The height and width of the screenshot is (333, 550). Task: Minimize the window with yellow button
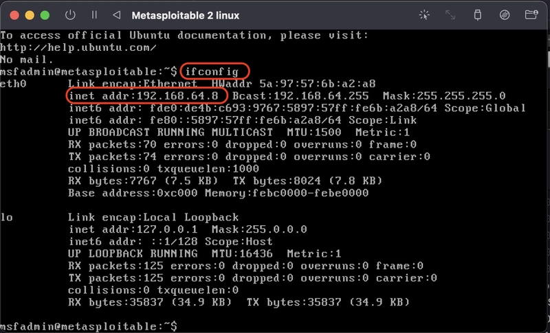[30, 15]
